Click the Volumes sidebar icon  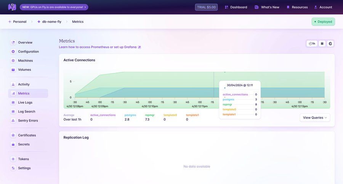point(13,70)
